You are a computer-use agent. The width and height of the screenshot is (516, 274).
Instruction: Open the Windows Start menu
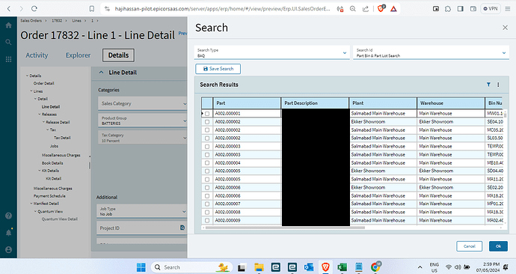click(x=141, y=267)
